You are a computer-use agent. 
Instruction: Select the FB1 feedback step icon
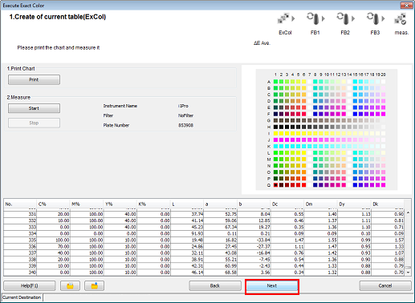[x=313, y=18]
